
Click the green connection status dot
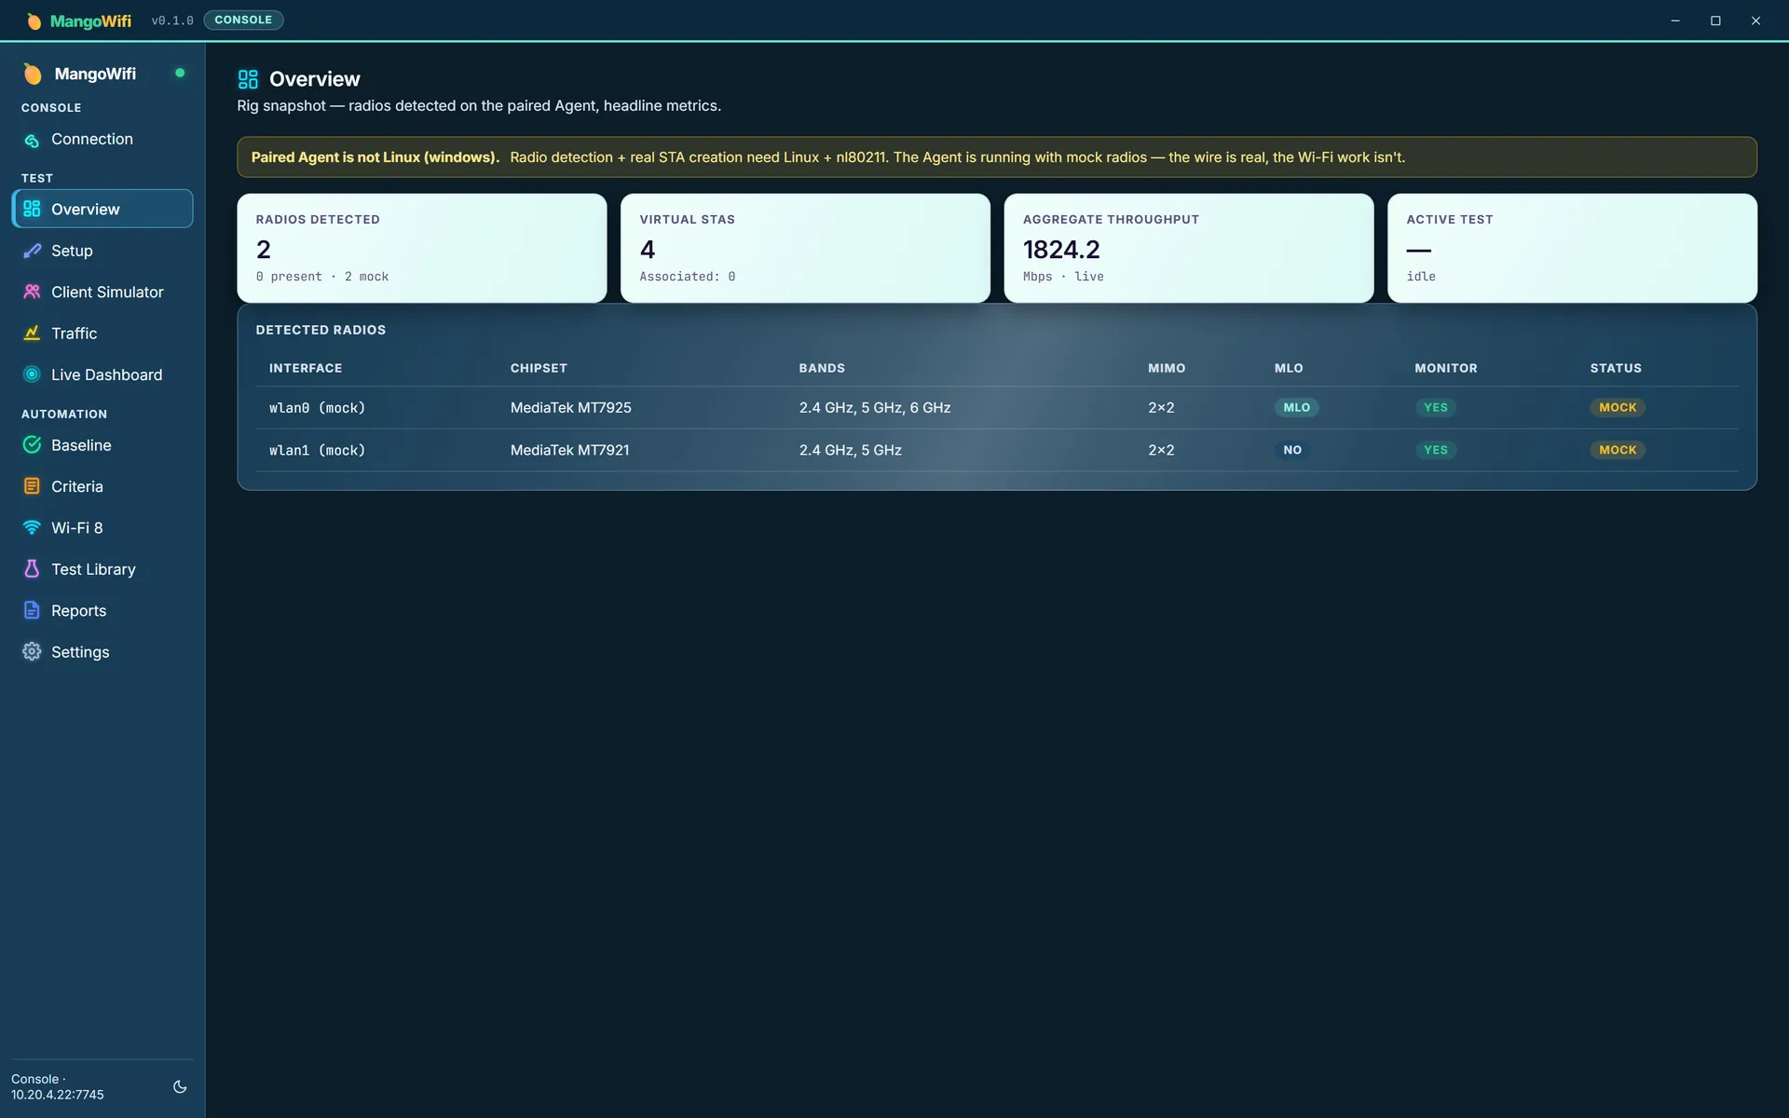[x=180, y=73]
